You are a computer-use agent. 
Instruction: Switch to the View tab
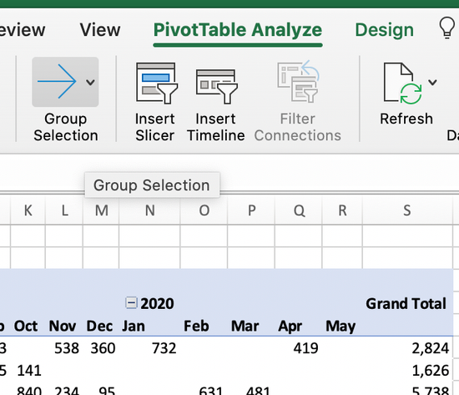[x=100, y=29]
